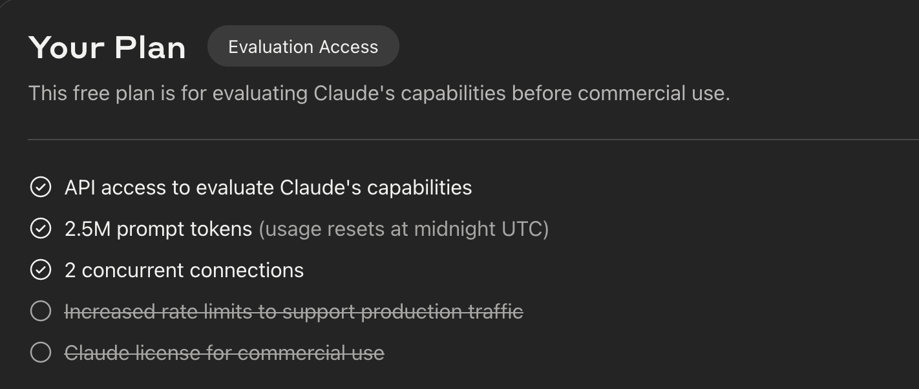Click the struck-through Increased rate limits feature
The width and height of the screenshot is (919, 389).
[294, 312]
